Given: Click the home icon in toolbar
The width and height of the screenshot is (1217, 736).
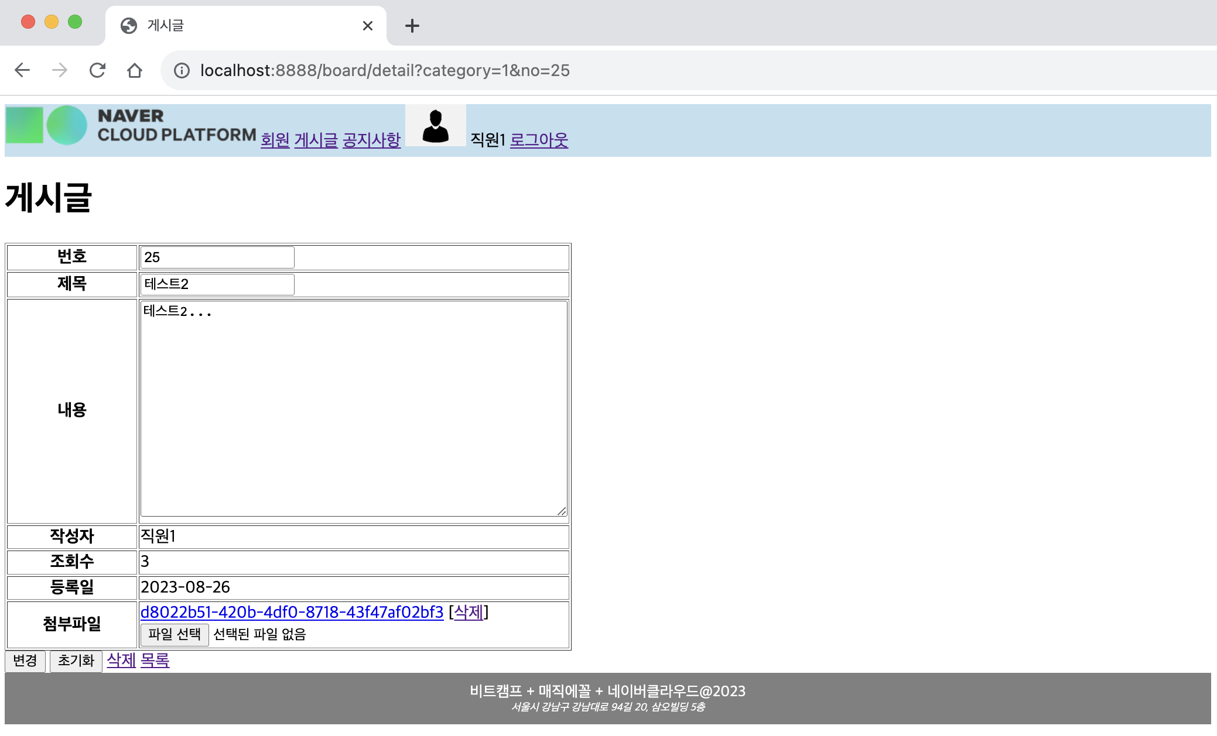Looking at the screenshot, I should click(135, 71).
